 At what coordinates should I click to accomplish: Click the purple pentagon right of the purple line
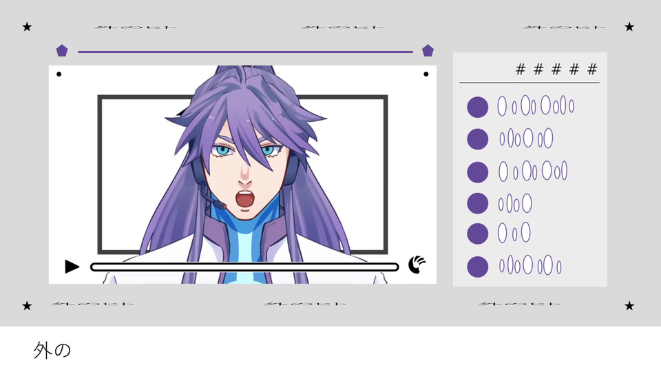[x=428, y=50]
